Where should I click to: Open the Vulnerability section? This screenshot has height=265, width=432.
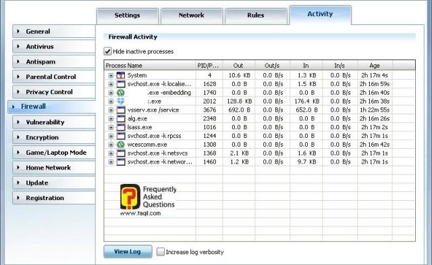tap(54, 122)
